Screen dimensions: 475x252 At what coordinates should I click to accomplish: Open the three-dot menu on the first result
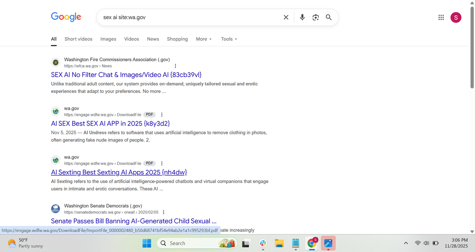(x=175, y=66)
